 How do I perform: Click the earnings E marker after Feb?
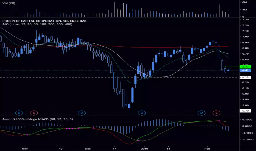pos(216,113)
